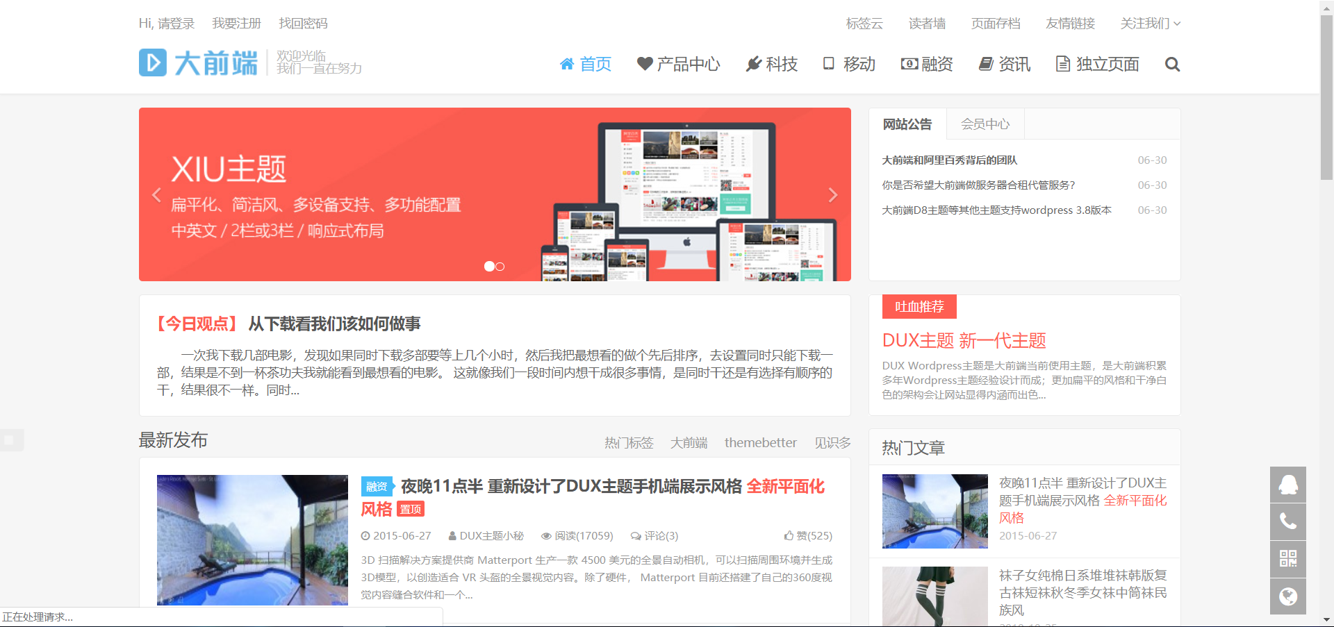Select the second carousel indicator dot
1334x627 pixels.
tap(500, 267)
